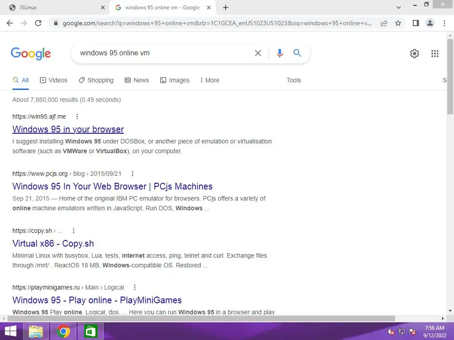The image size is (454, 340).
Task: Expand the More search filters menu
Action: coord(210,81)
